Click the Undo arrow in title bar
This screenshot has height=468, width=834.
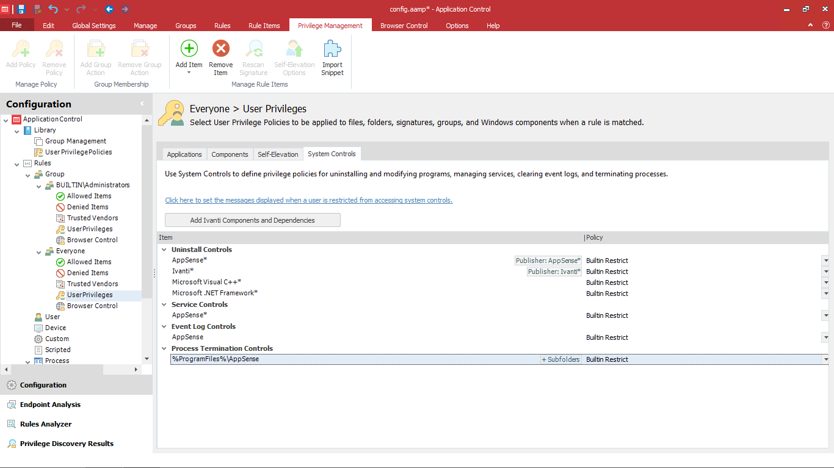[53, 9]
